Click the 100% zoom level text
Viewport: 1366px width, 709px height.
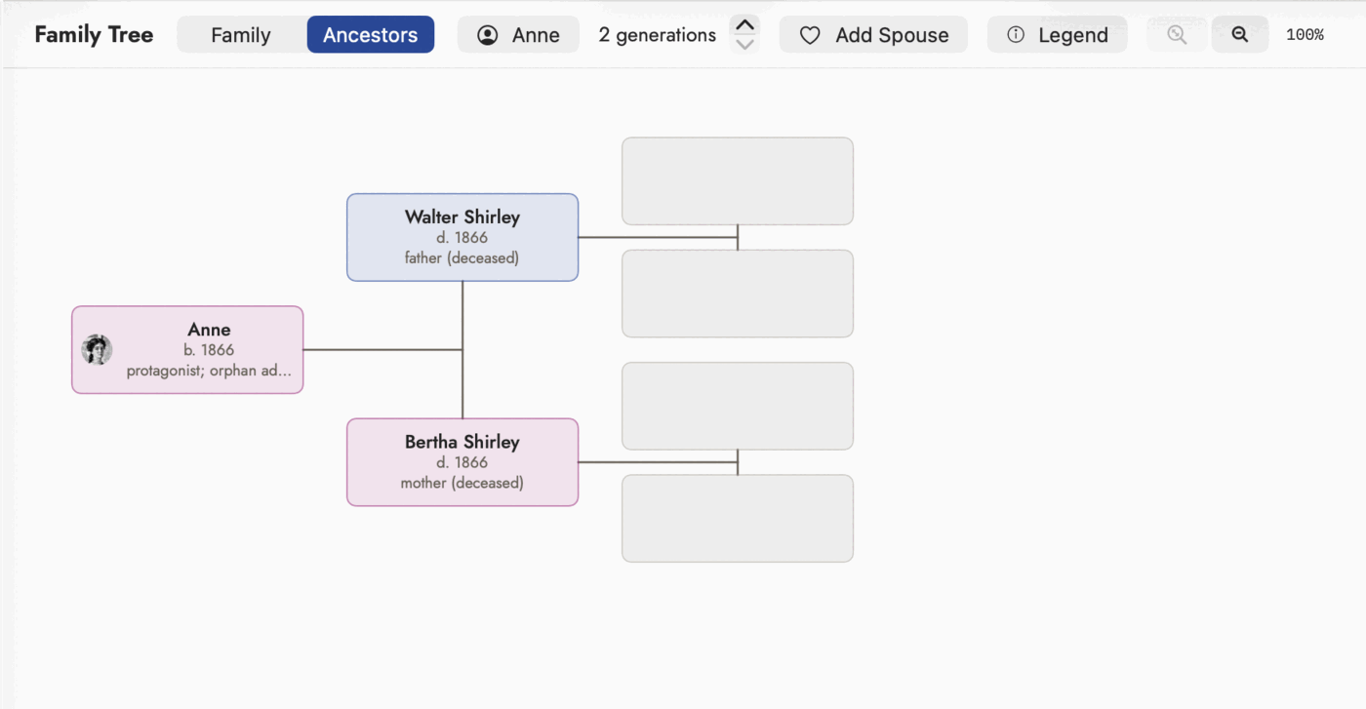click(x=1305, y=35)
